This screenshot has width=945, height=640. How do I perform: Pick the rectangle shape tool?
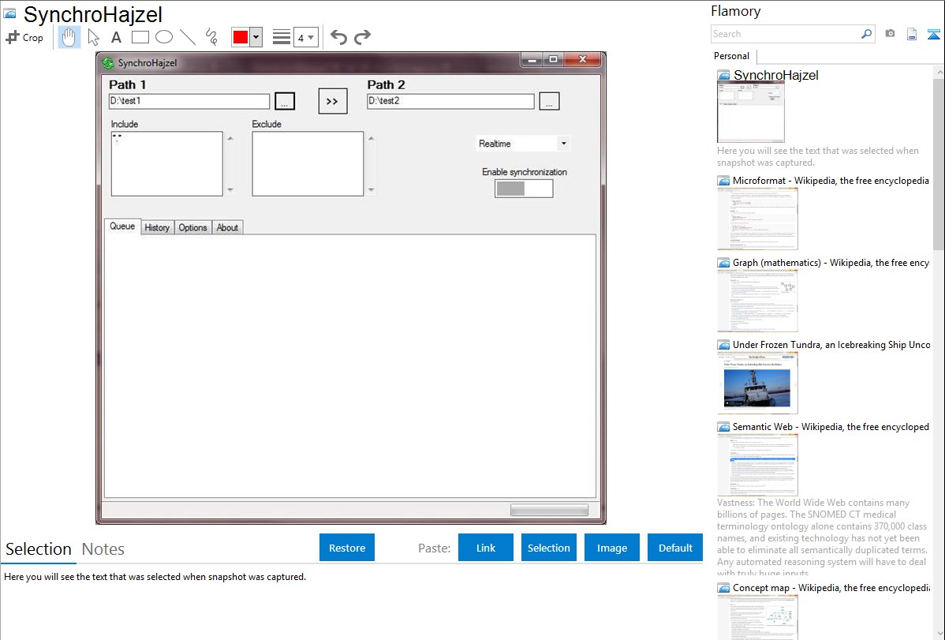[x=140, y=37]
